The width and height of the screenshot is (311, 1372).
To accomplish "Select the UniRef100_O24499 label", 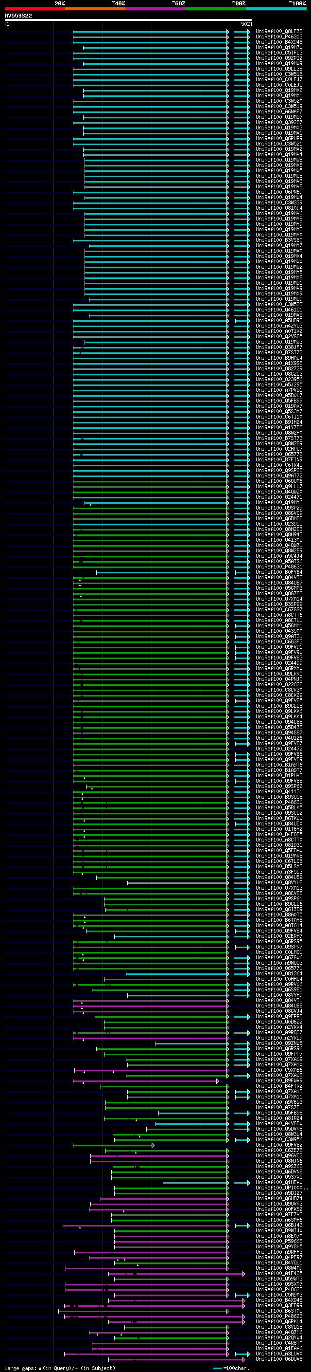I will pyautogui.click(x=279, y=663).
